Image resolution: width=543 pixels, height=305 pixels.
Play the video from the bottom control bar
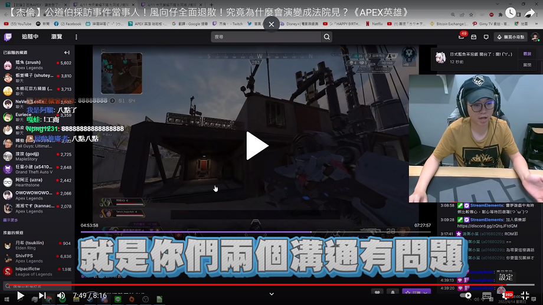click(x=21, y=296)
